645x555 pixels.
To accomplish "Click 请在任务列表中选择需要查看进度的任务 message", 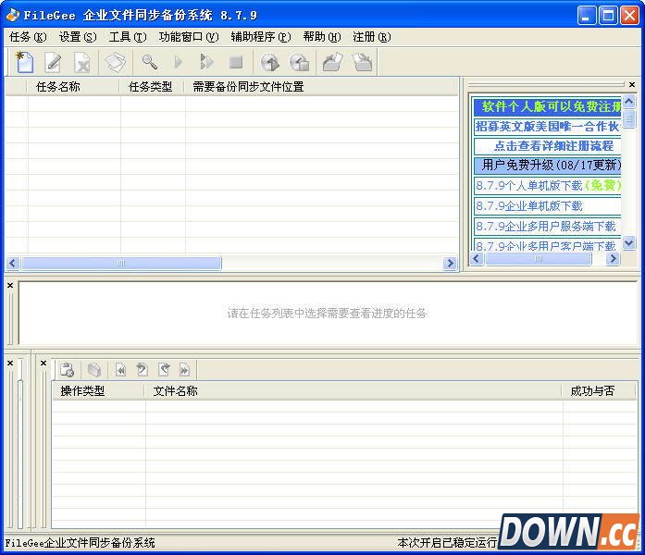I will (327, 314).
